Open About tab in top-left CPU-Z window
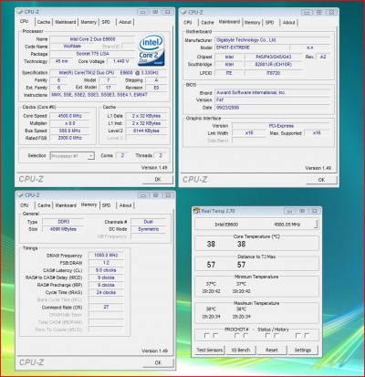The image size is (365, 377). [x=125, y=22]
